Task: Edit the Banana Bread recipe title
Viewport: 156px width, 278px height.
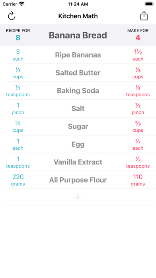Action: pyautogui.click(x=78, y=35)
